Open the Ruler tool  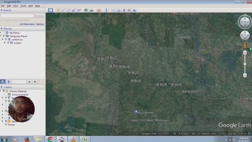[106, 10]
